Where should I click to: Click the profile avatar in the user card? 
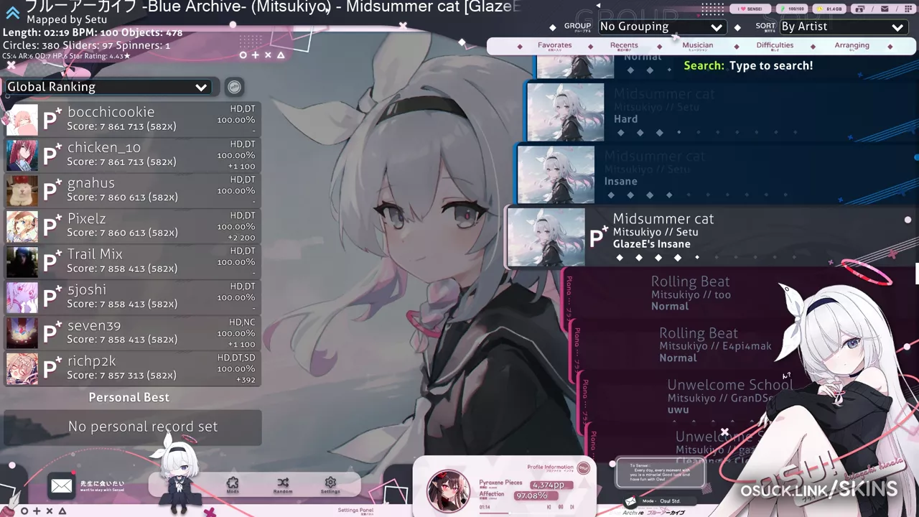(448, 490)
